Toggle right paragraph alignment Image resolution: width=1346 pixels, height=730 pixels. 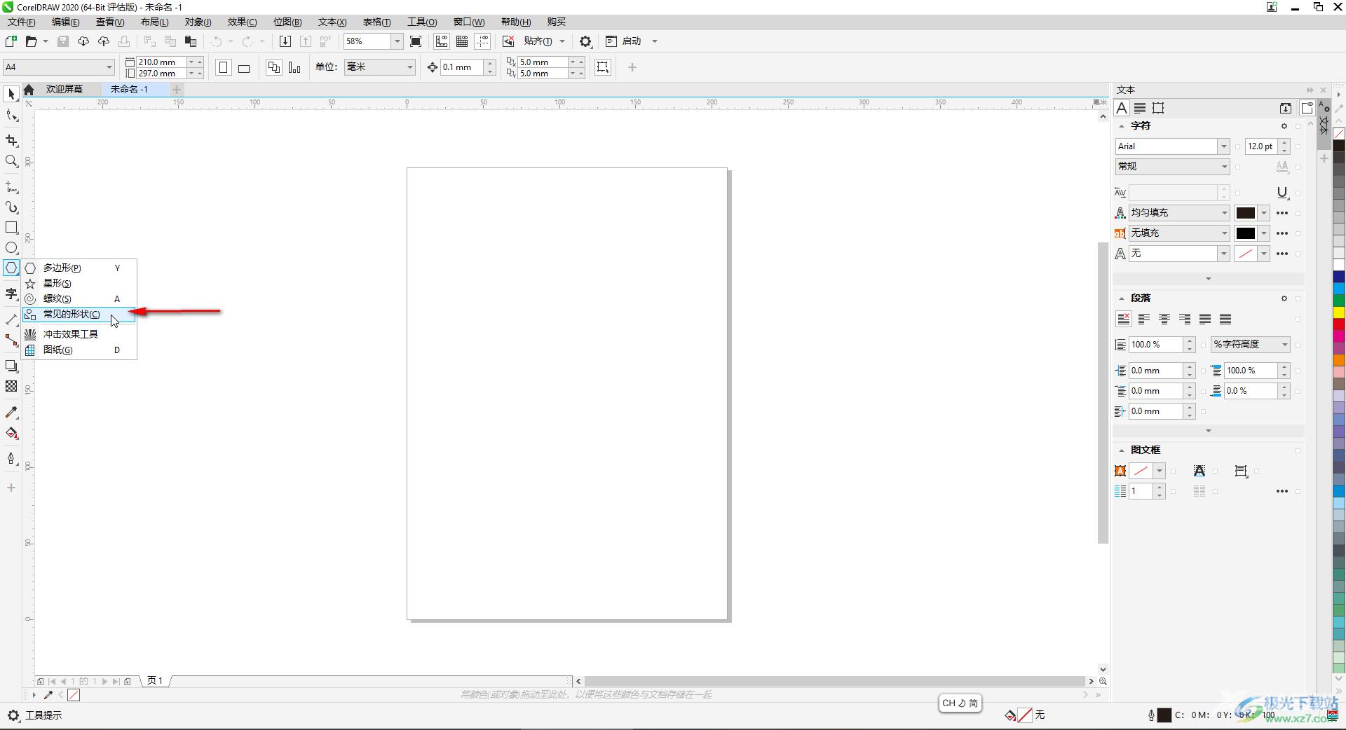coord(1185,319)
